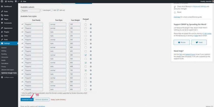Open the FAQ link under Need Help
214x107 pixels.
pos(181,54)
